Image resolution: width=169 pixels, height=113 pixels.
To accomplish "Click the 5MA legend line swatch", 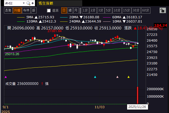I will click(21, 17).
